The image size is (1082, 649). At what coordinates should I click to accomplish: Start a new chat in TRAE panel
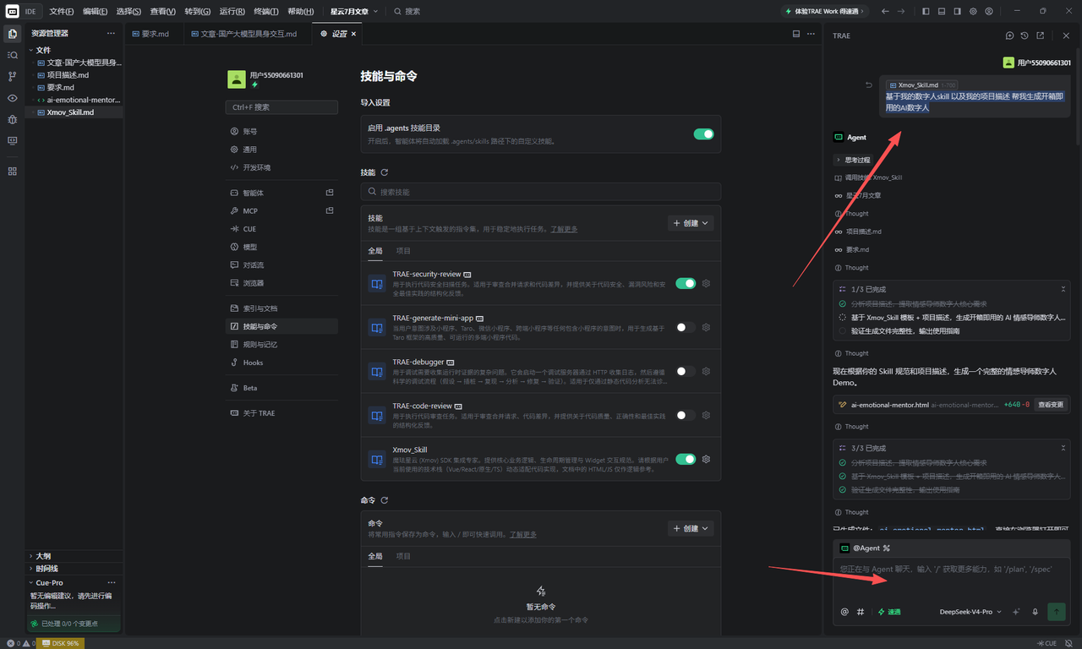pos(1009,35)
